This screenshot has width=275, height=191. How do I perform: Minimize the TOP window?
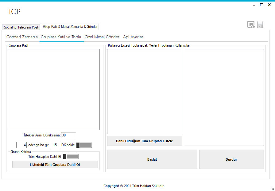coord(254,5)
